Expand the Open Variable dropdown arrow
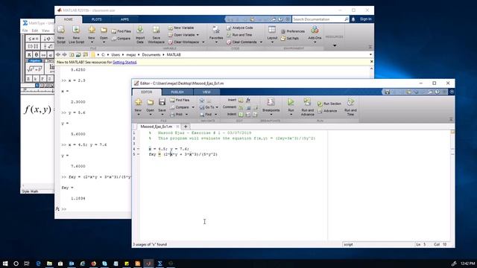 click(x=198, y=35)
